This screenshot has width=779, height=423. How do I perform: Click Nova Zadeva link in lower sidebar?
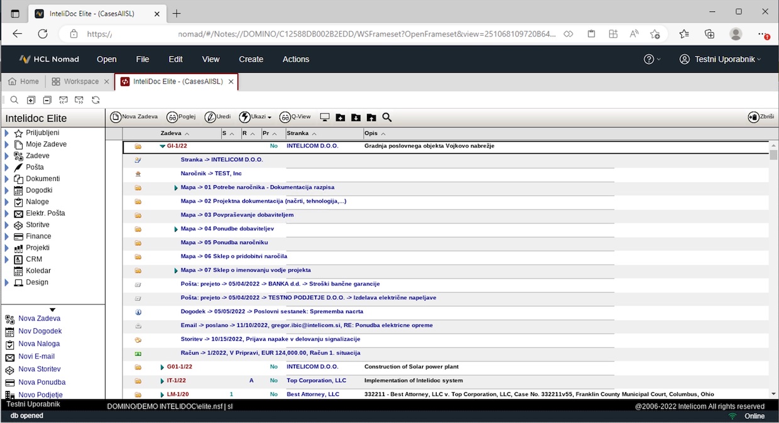(39, 319)
